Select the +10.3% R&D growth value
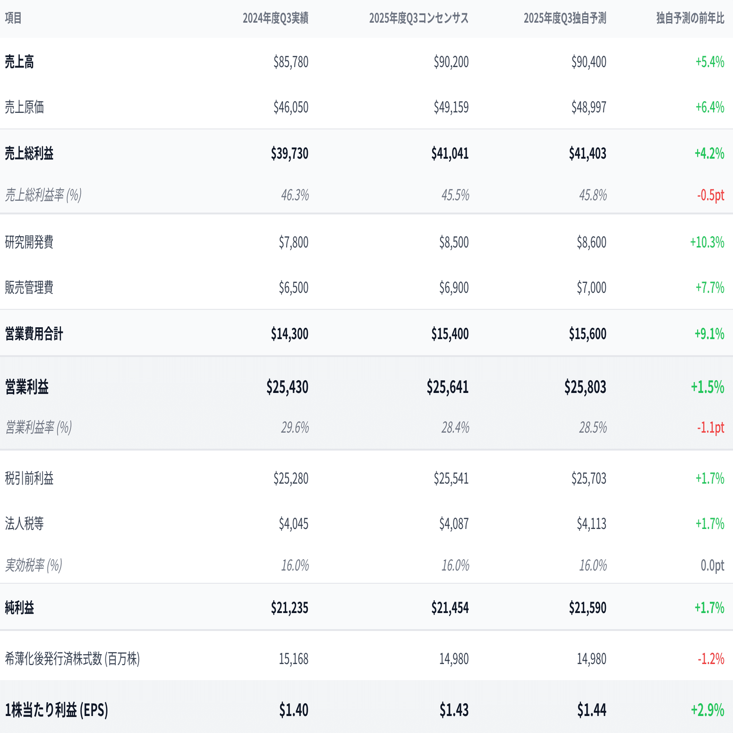Screen dimensions: 733x733 coord(707,242)
